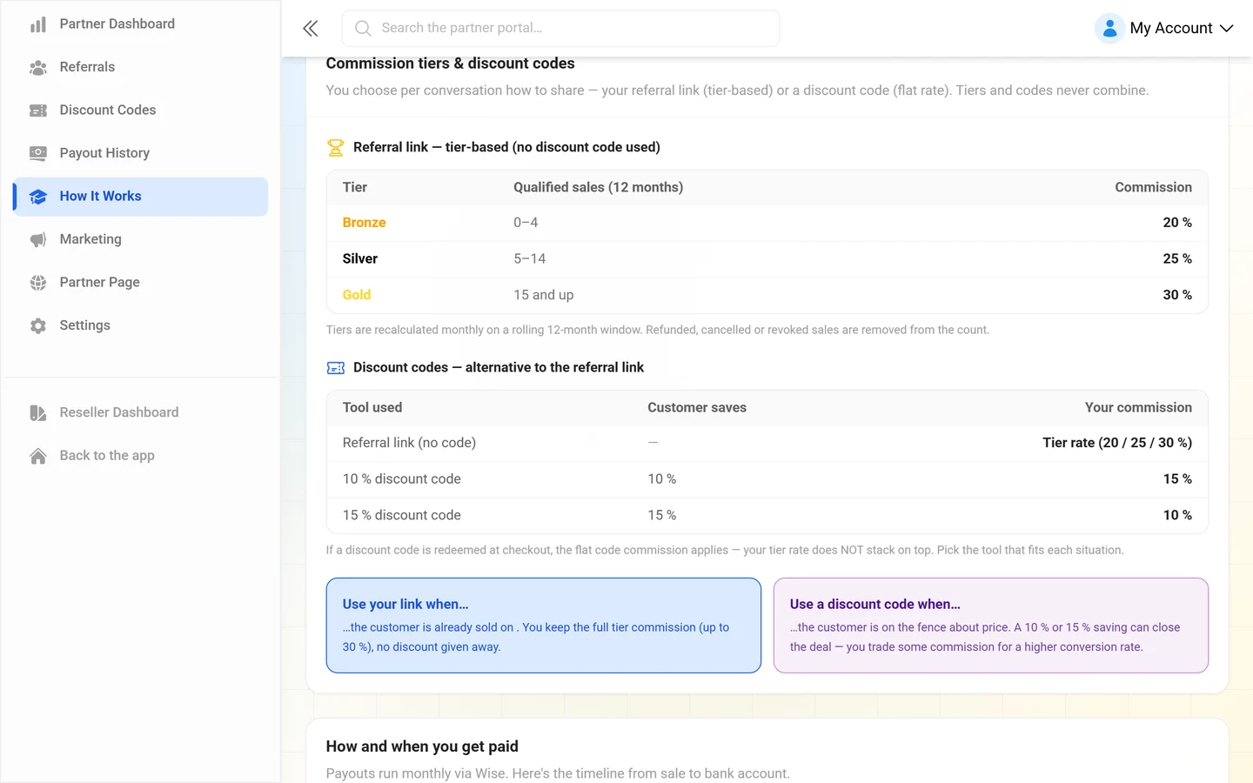Click the Bronze tier name
The height and width of the screenshot is (783, 1253).
(x=364, y=223)
